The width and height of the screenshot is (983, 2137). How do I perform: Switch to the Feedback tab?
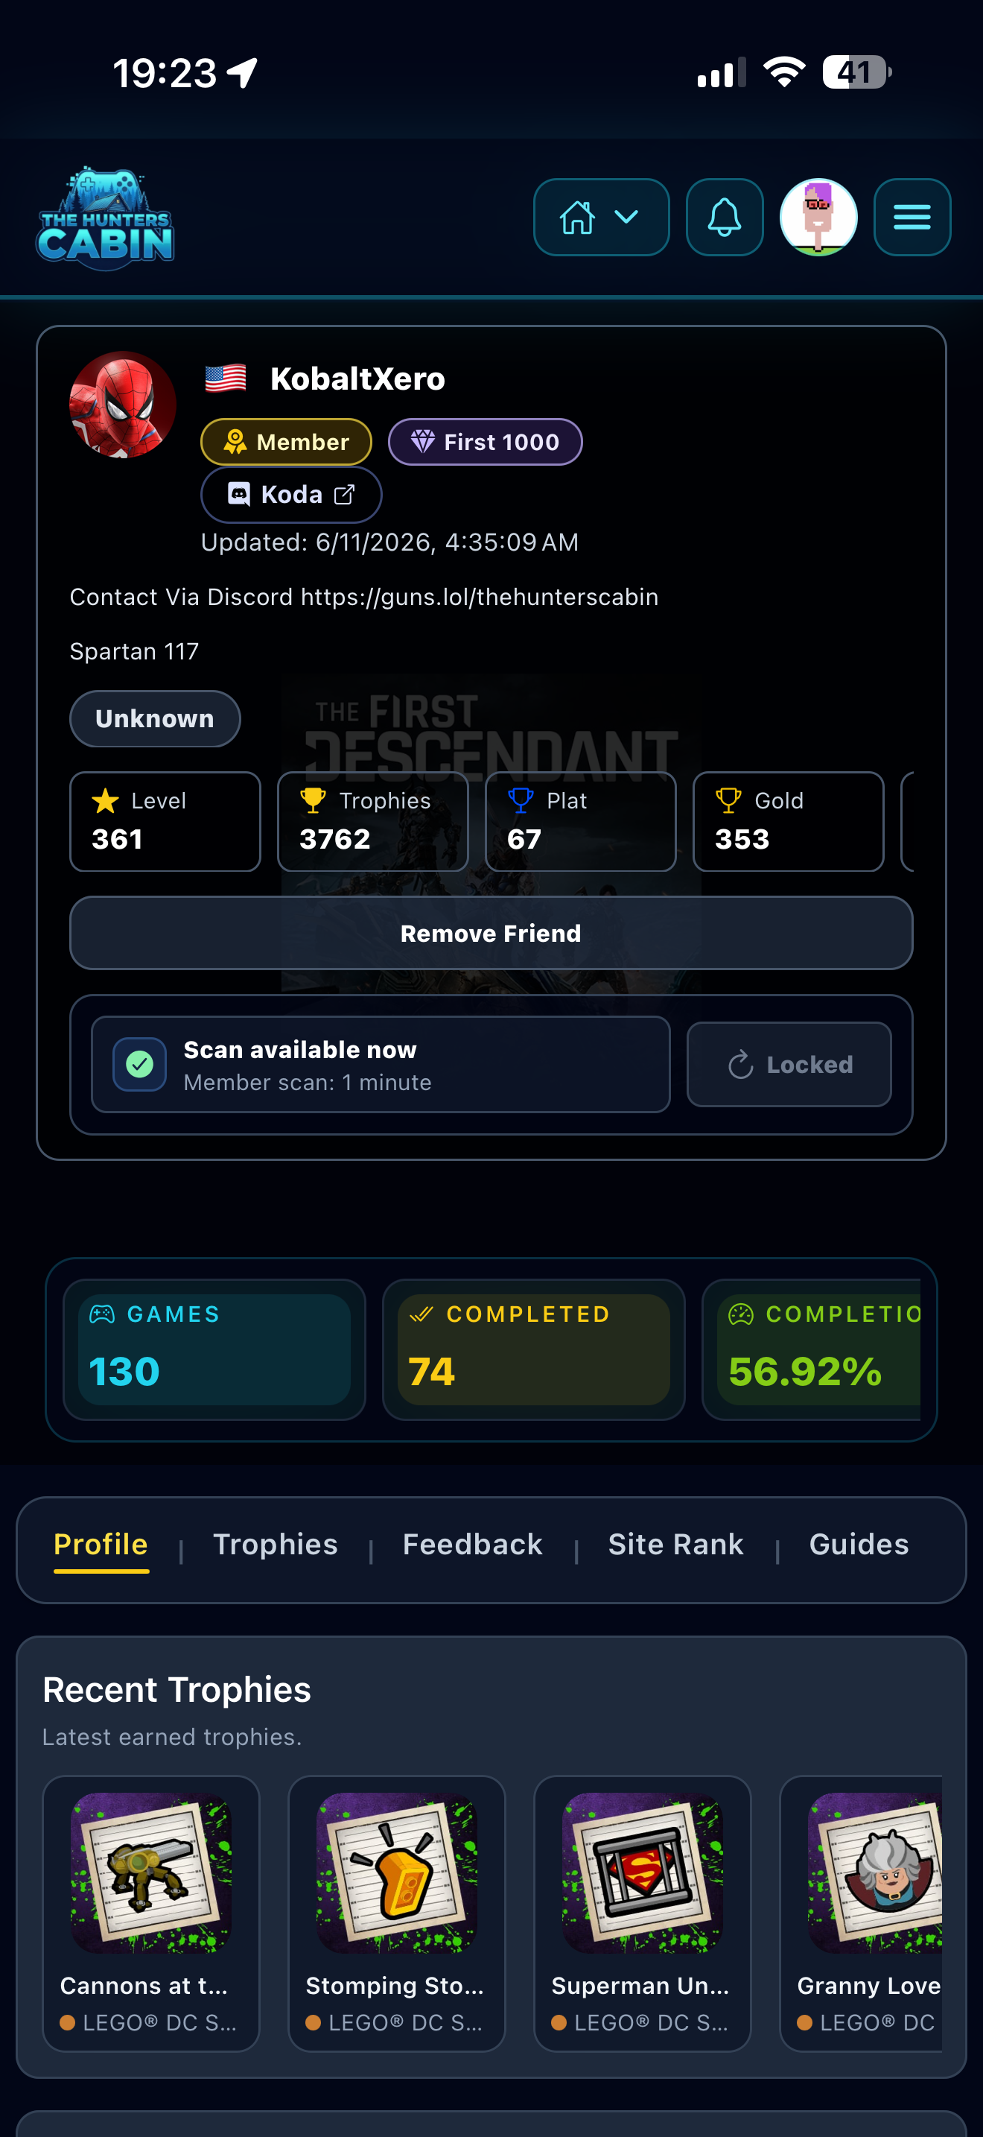pos(472,1545)
